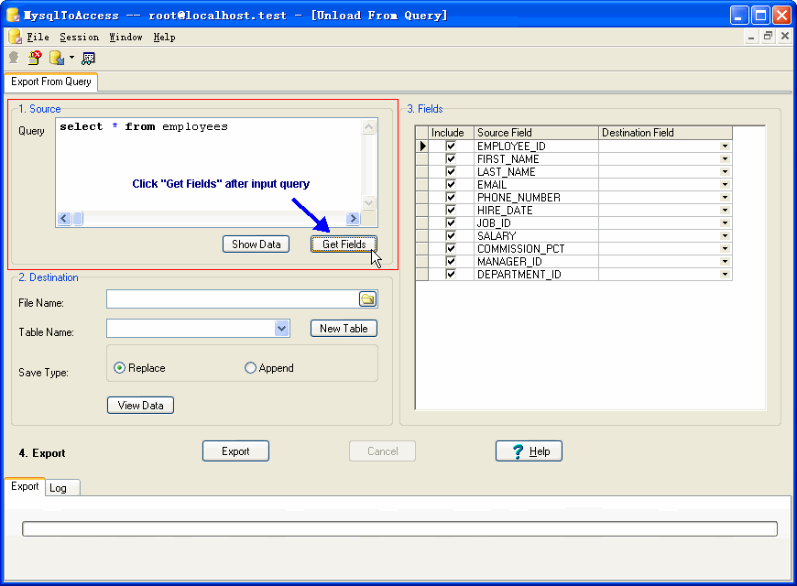
Task: Uncheck Include for MANAGER_ID
Action: pyautogui.click(x=451, y=261)
